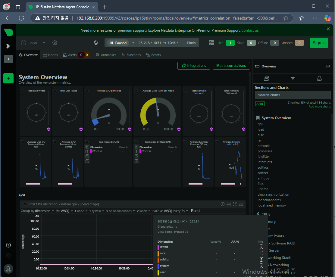The width and height of the screenshot is (335, 277).
Task: Follow the Contact us link in the banner
Action: tap(250, 30)
